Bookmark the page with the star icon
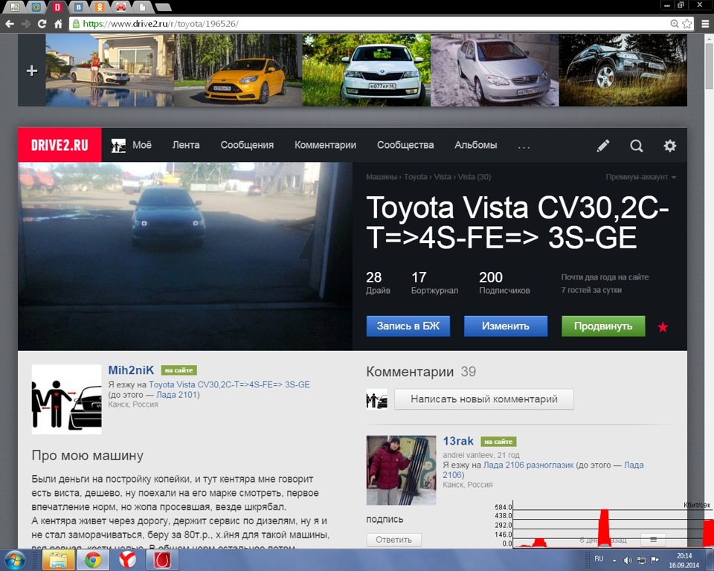 pos(687,24)
